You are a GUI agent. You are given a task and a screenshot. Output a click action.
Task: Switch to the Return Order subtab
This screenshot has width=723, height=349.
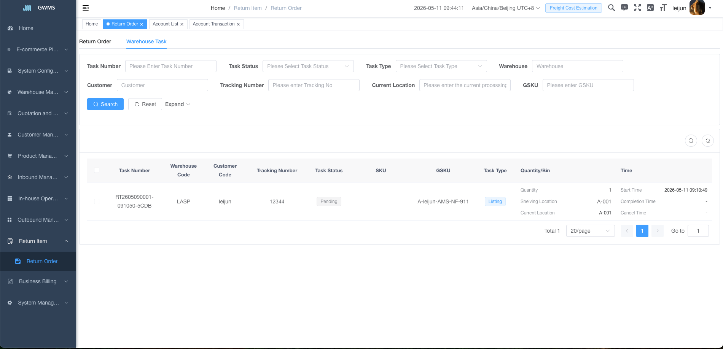pos(95,41)
